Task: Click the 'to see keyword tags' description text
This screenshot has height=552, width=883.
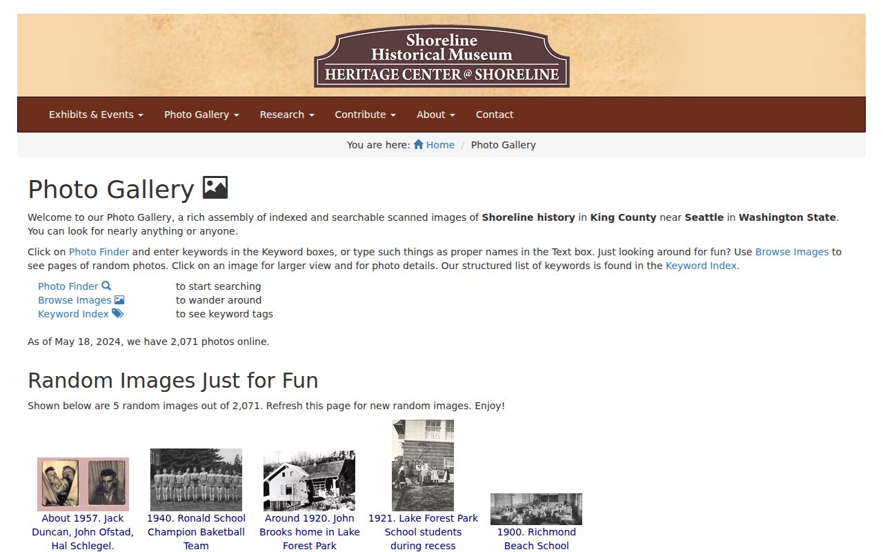Action: 224,314
